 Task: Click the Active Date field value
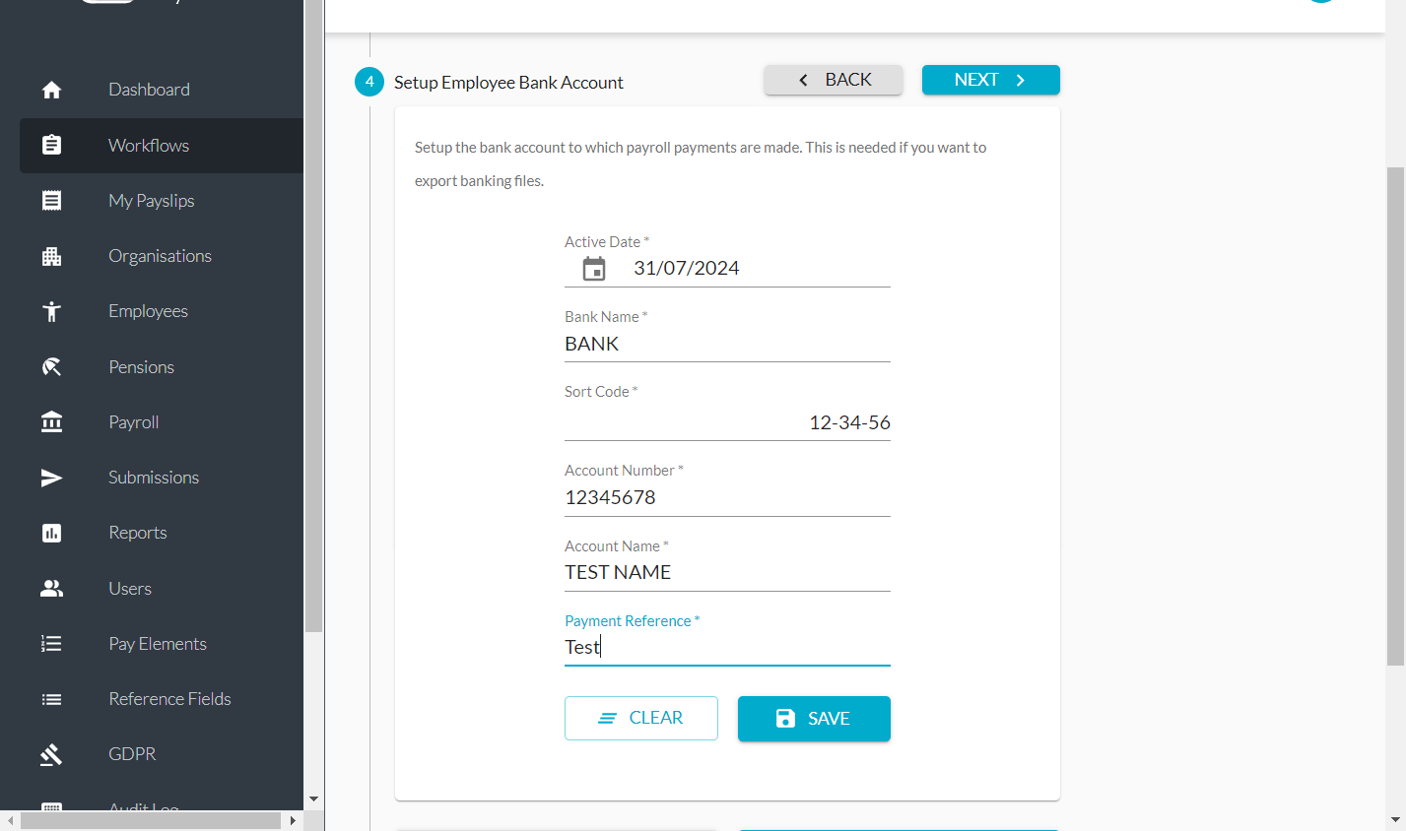(687, 269)
